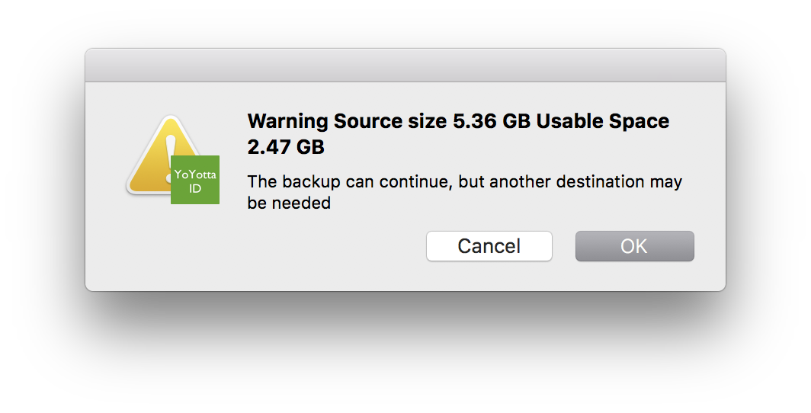Click the "Usable Space" label in headline
The width and height of the screenshot is (811, 413).
603,121
